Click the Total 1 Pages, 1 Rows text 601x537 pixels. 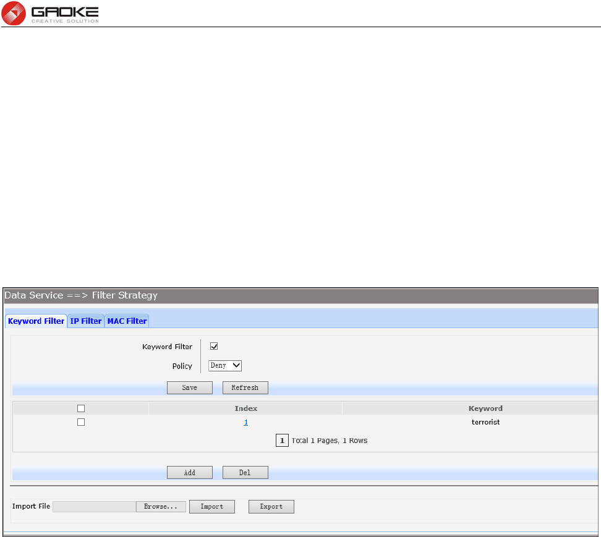329,441
